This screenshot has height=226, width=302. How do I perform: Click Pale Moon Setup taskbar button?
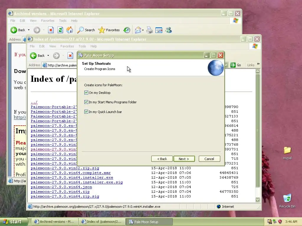coord(149,222)
